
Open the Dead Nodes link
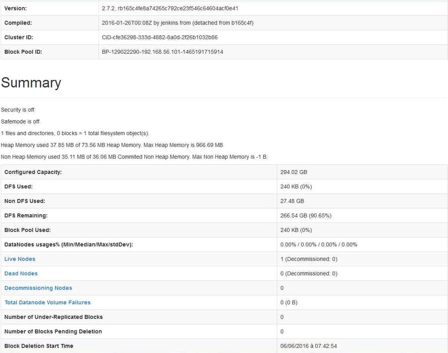tap(21, 273)
